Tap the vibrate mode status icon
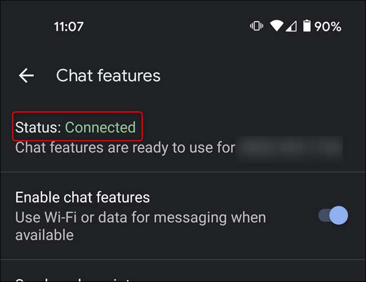This screenshot has height=282, width=366. pos(257,26)
